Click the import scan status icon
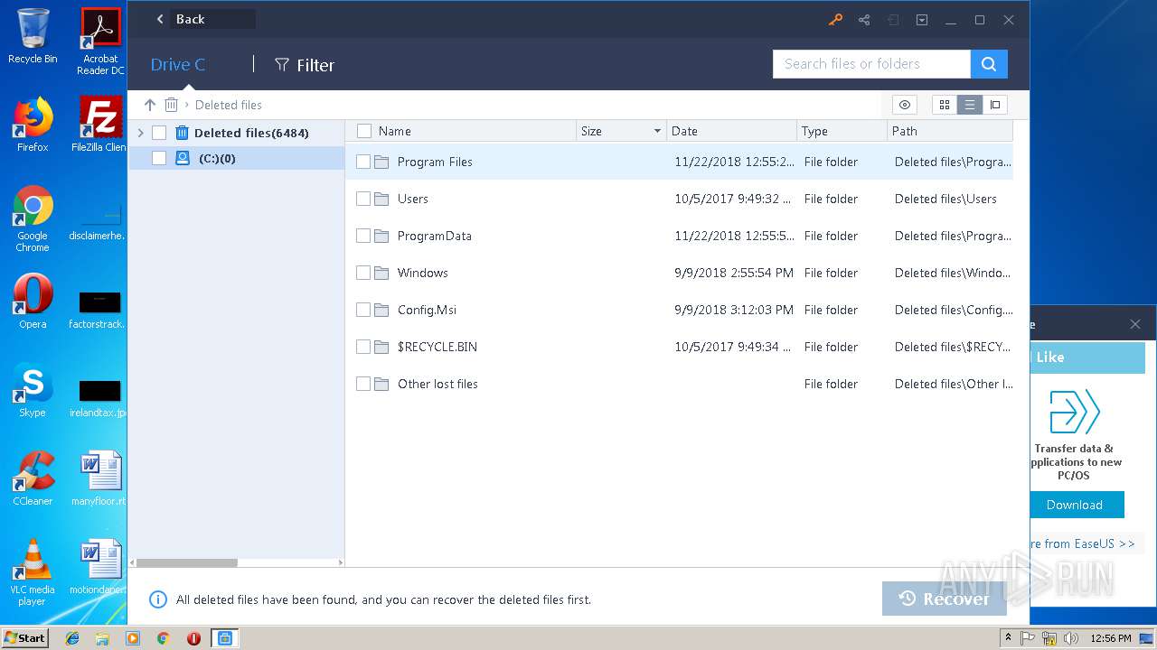 (893, 20)
